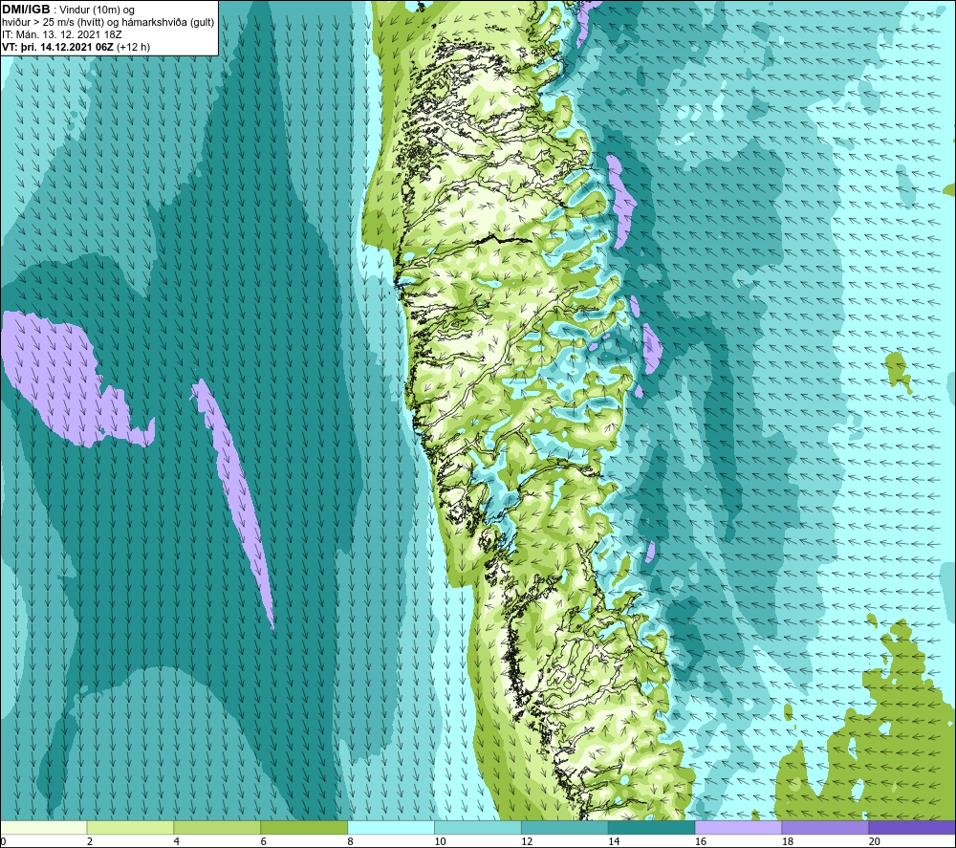This screenshot has height=848, width=956.
Task: Click the 12–14 m/s teal legend swatch
Action: [x=565, y=827]
